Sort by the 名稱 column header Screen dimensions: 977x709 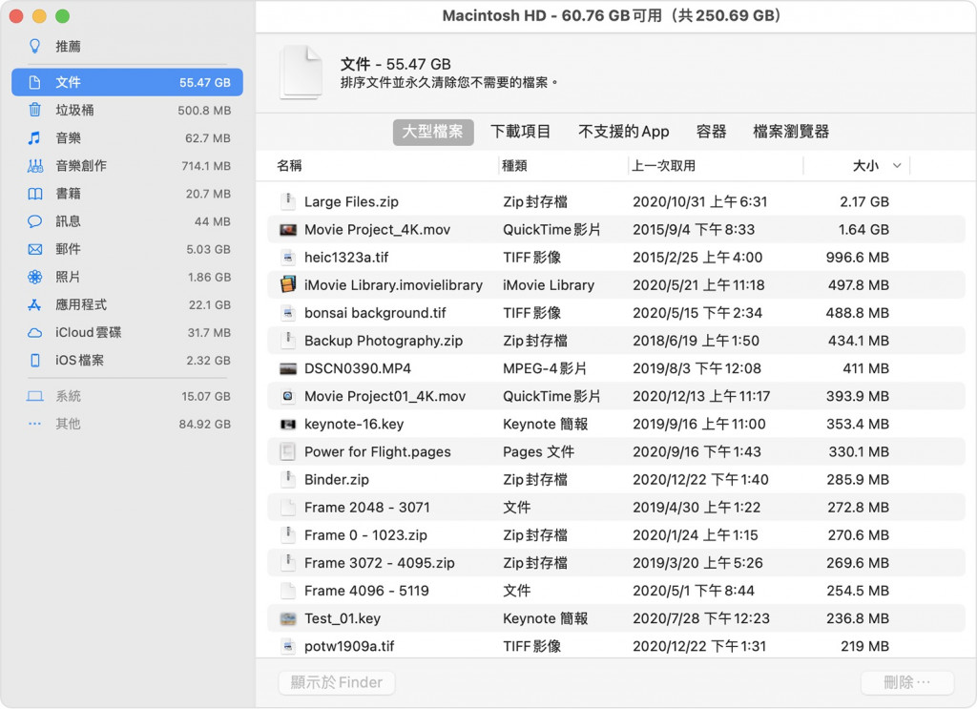(289, 166)
